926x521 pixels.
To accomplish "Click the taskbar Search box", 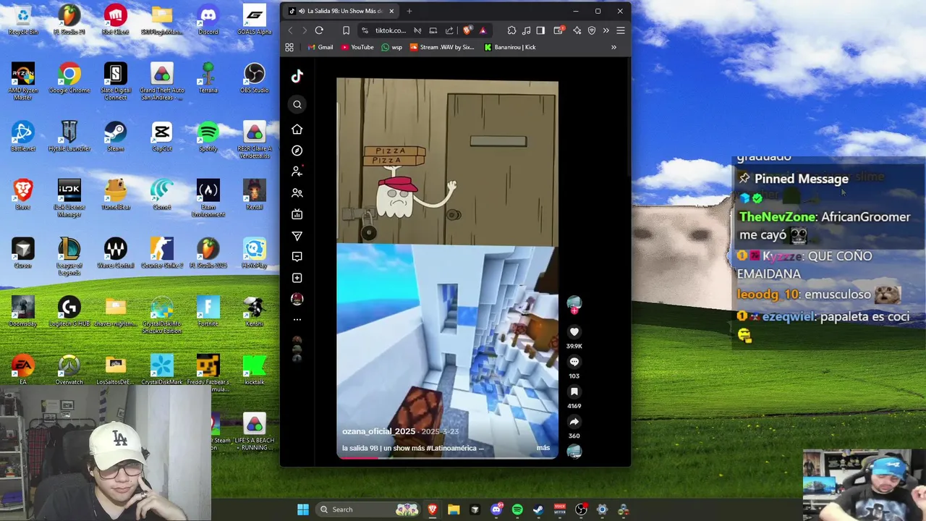I will coord(367,509).
